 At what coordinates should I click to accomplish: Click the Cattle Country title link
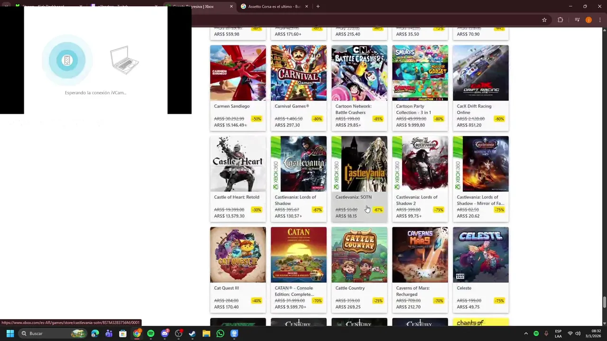(x=350, y=288)
